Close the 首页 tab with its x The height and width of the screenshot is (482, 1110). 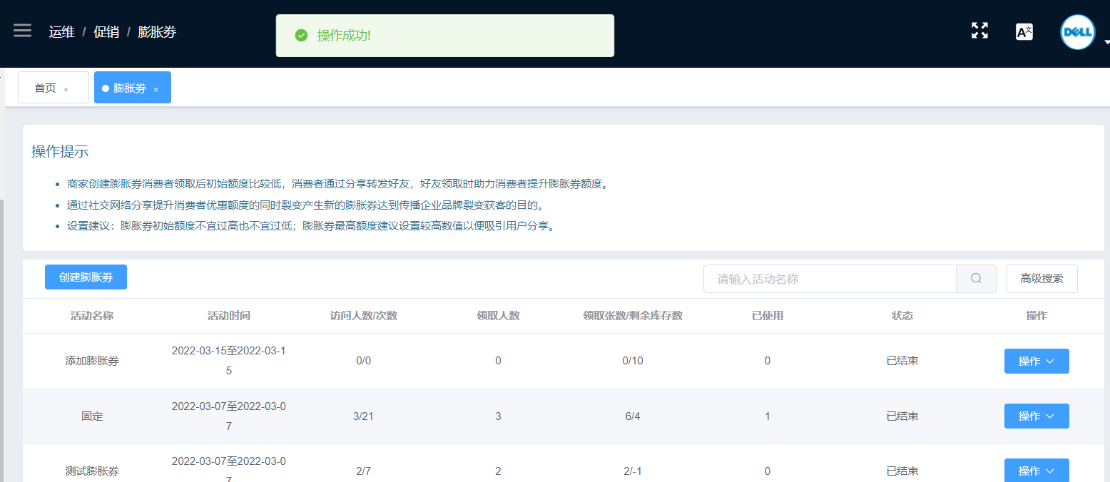(x=66, y=89)
